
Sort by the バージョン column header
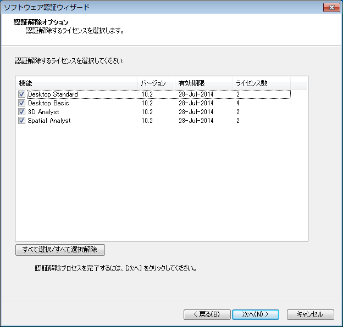click(156, 83)
